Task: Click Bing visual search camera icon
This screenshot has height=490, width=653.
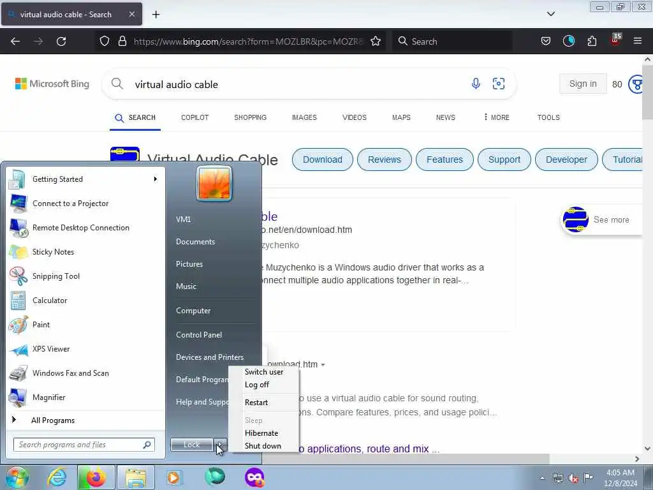Action: [499, 84]
